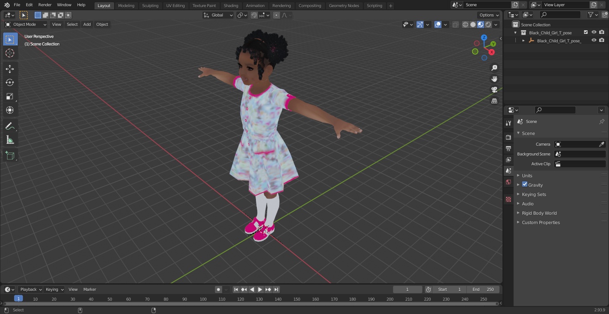Open the Playback popover

coord(30,290)
